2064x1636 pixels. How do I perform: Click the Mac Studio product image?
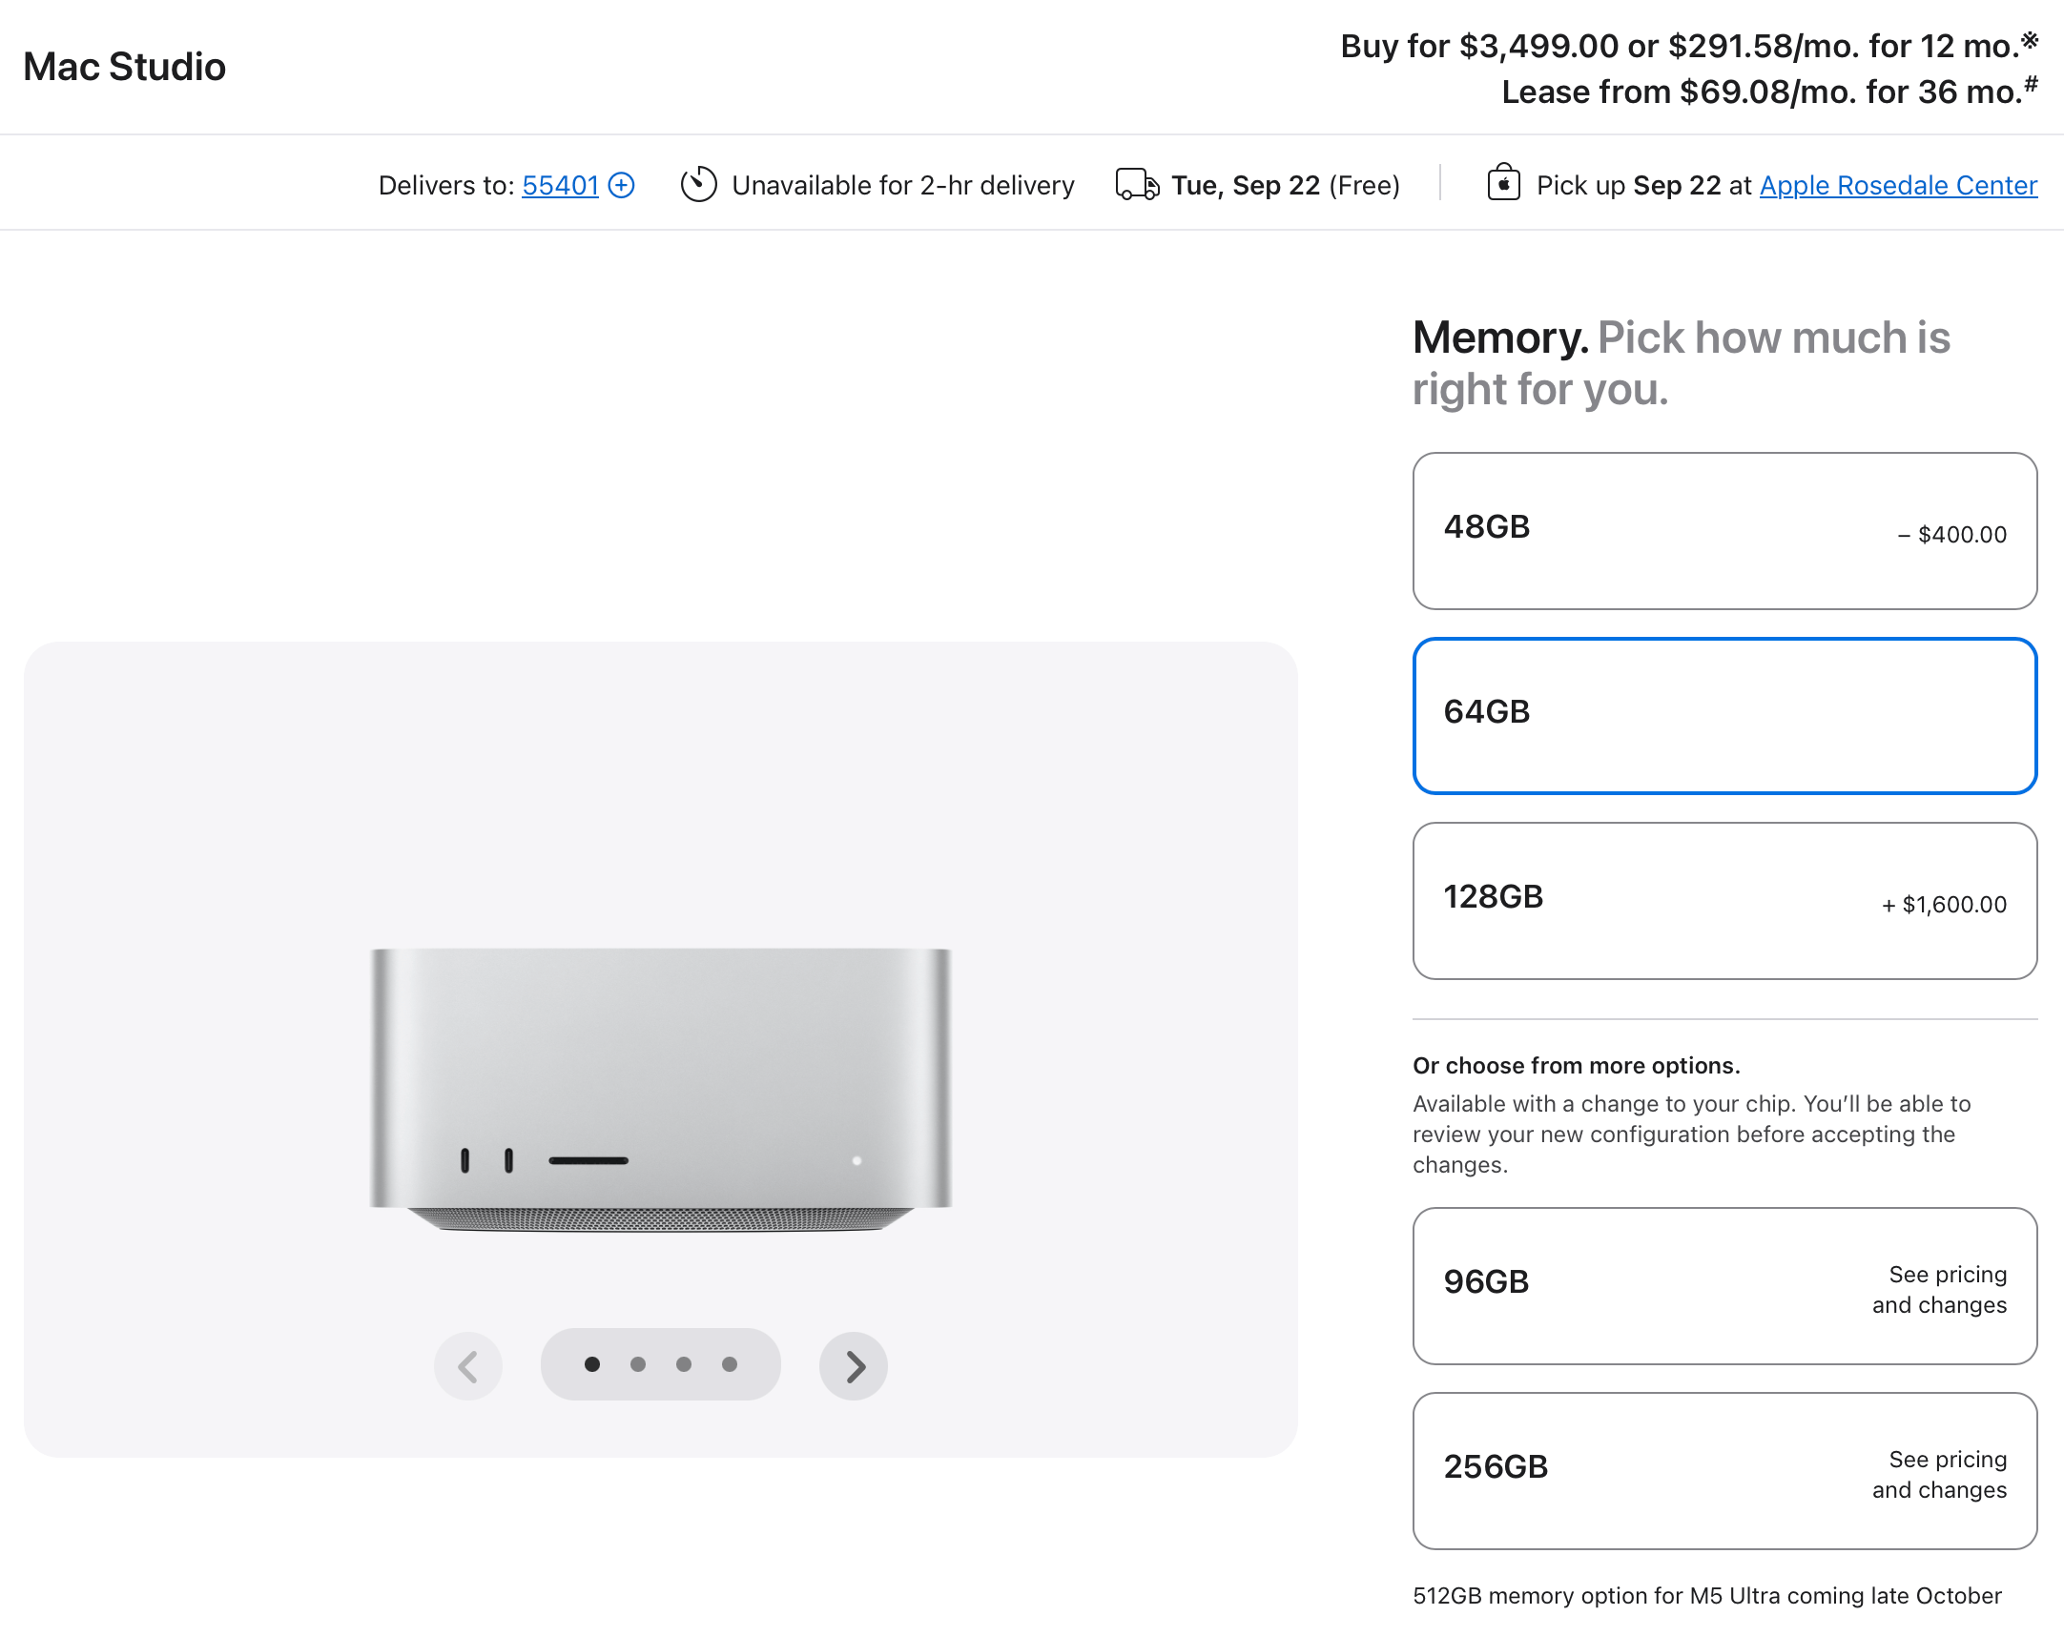pos(661,1090)
